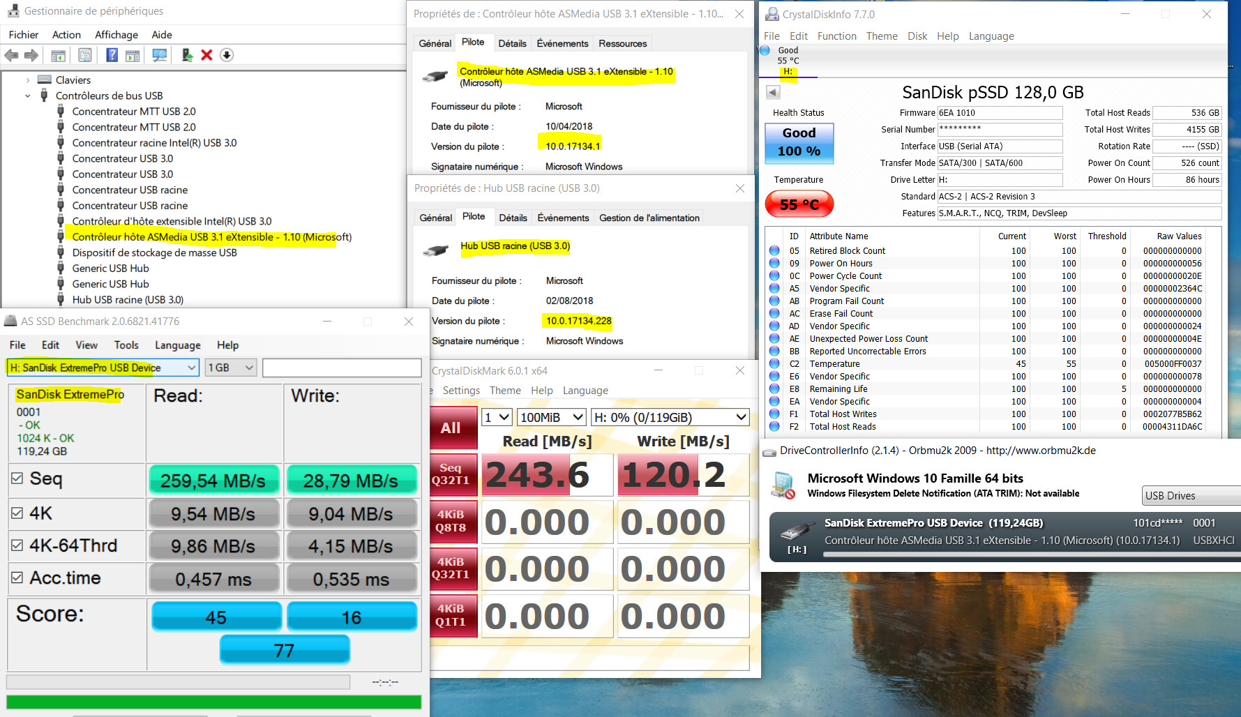
Task: Go to previous disk in CrystalDiskInfo
Action: tap(772, 92)
